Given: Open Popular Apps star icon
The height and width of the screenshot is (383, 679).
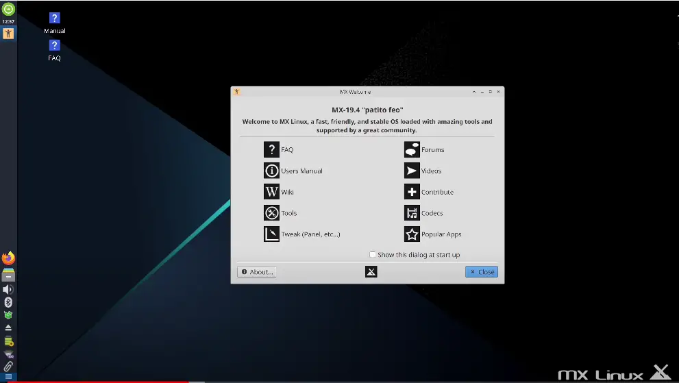Looking at the screenshot, I should [x=412, y=234].
